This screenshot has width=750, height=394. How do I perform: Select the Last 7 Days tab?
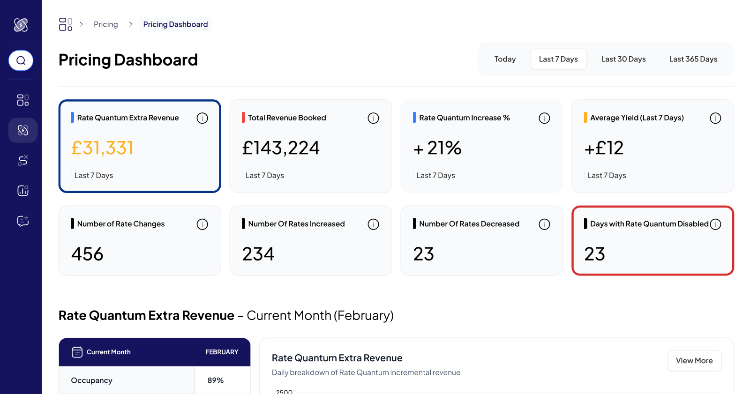pos(558,59)
